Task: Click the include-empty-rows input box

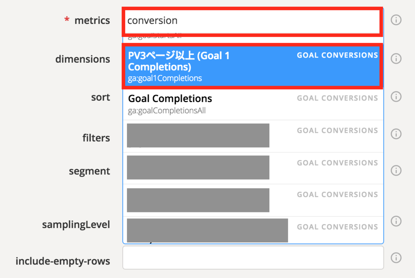Action: pyautogui.click(x=253, y=258)
